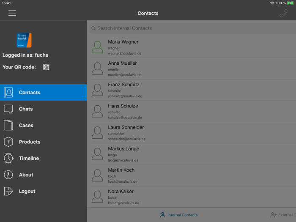This screenshot has width=296, height=222.
Task: Focus the Search Internal Contacts field
Action: (192, 28)
